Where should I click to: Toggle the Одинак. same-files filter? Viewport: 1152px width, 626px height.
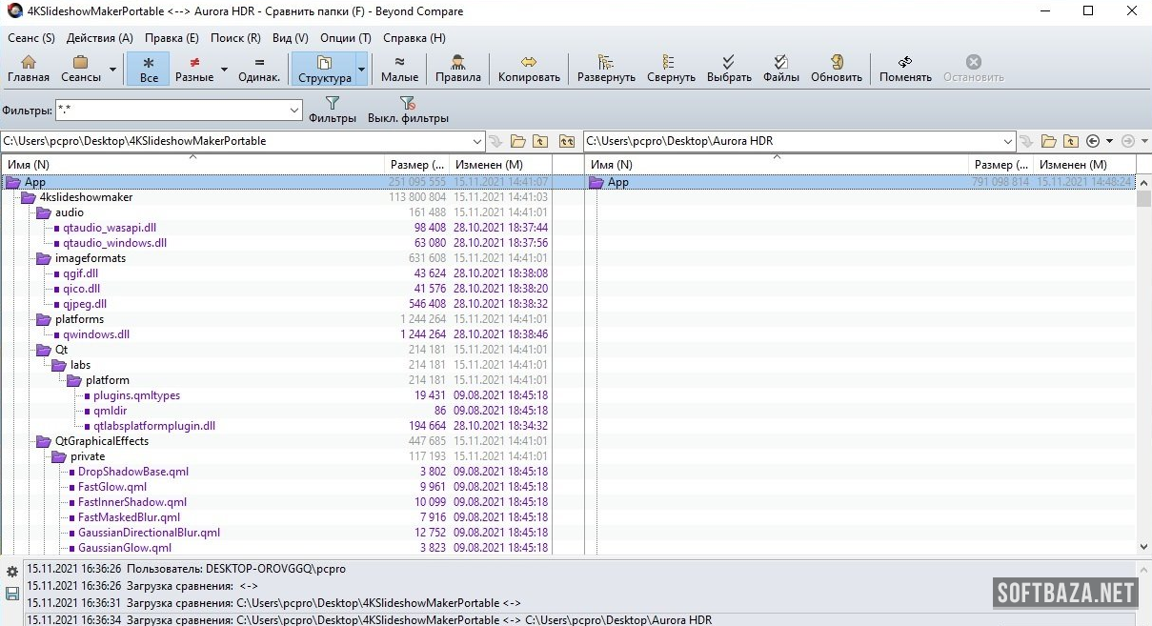tap(259, 69)
